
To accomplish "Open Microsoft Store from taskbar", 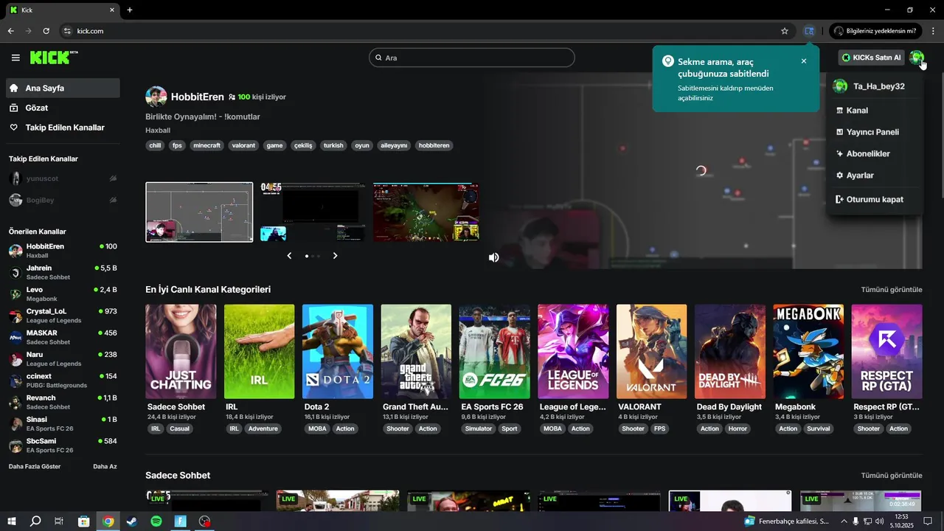I will (x=83, y=521).
